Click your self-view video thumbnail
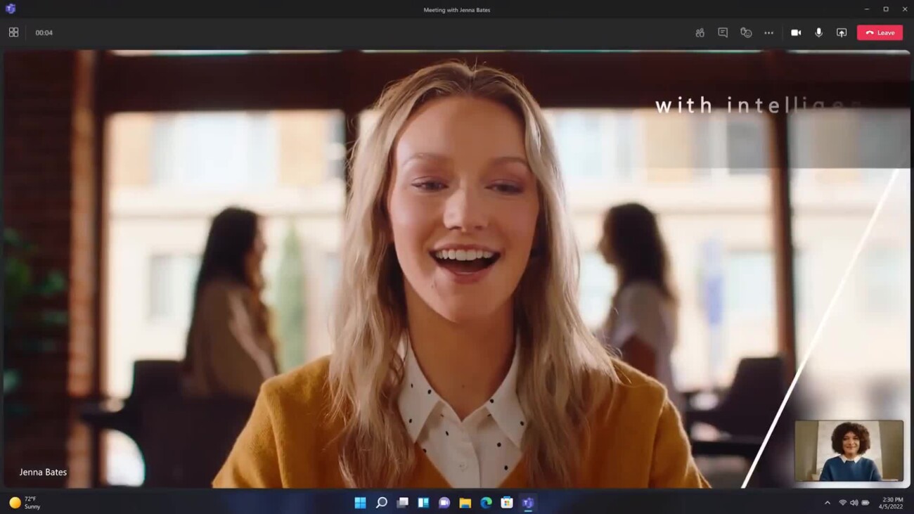Viewport: 914px width, 514px height. [x=849, y=451]
